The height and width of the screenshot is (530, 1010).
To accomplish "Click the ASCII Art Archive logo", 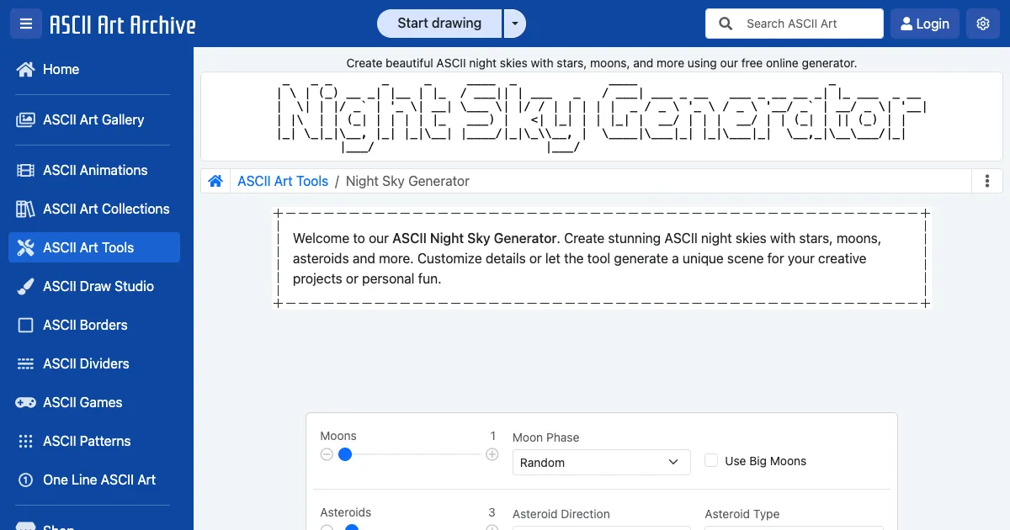I will (122, 24).
